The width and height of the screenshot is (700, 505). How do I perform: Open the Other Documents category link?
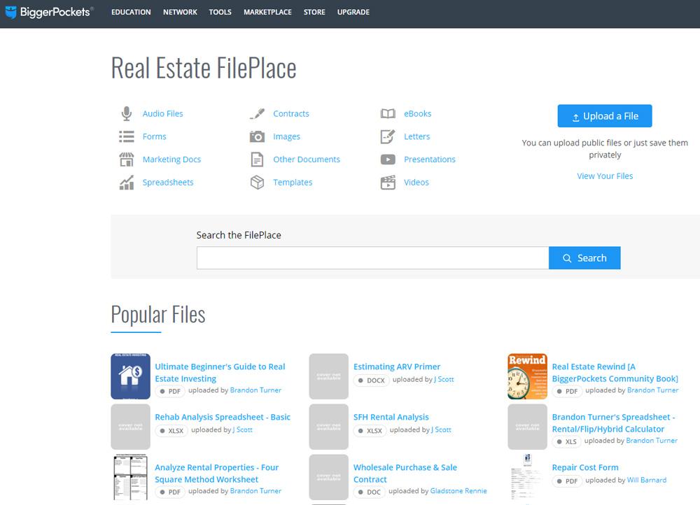pyautogui.click(x=307, y=159)
